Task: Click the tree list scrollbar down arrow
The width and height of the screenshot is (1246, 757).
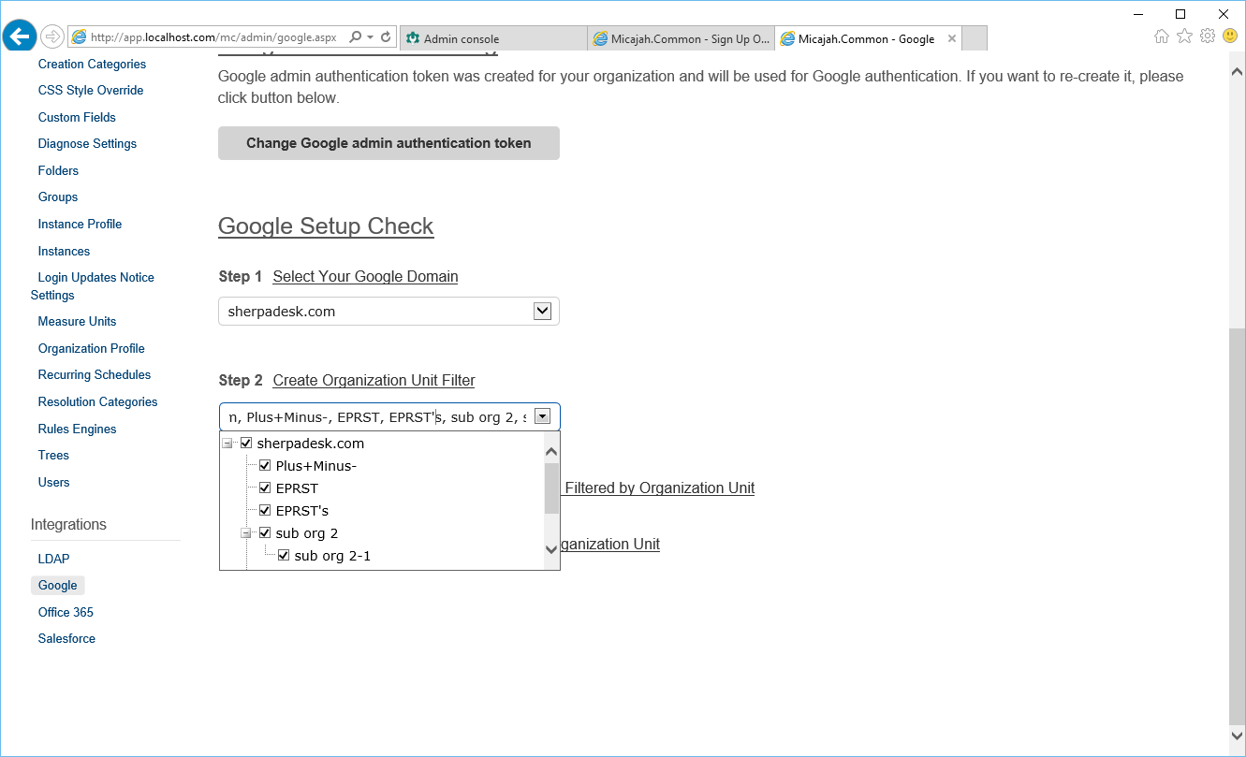Action: click(551, 549)
